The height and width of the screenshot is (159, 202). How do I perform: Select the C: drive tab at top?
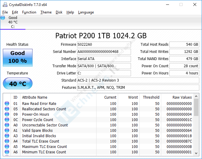[x=13, y=22]
